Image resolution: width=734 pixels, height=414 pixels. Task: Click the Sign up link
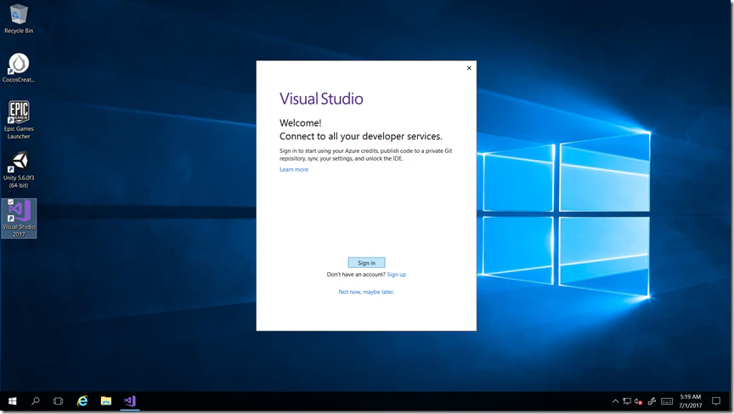[396, 275]
